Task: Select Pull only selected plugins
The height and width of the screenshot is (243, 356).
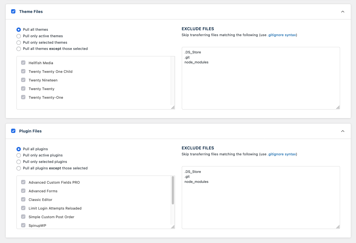Action: point(19,162)
